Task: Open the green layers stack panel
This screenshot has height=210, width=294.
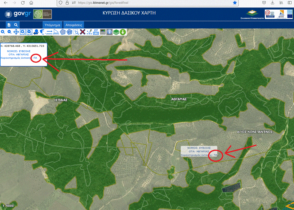Action: tap(116, 32)
